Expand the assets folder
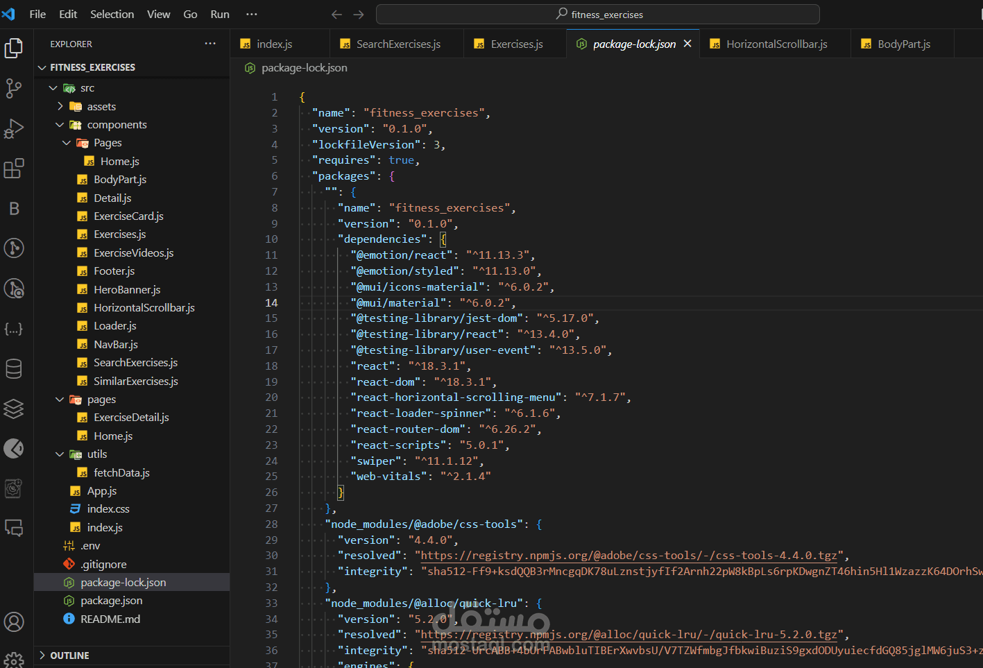 [x=60, y=107]
